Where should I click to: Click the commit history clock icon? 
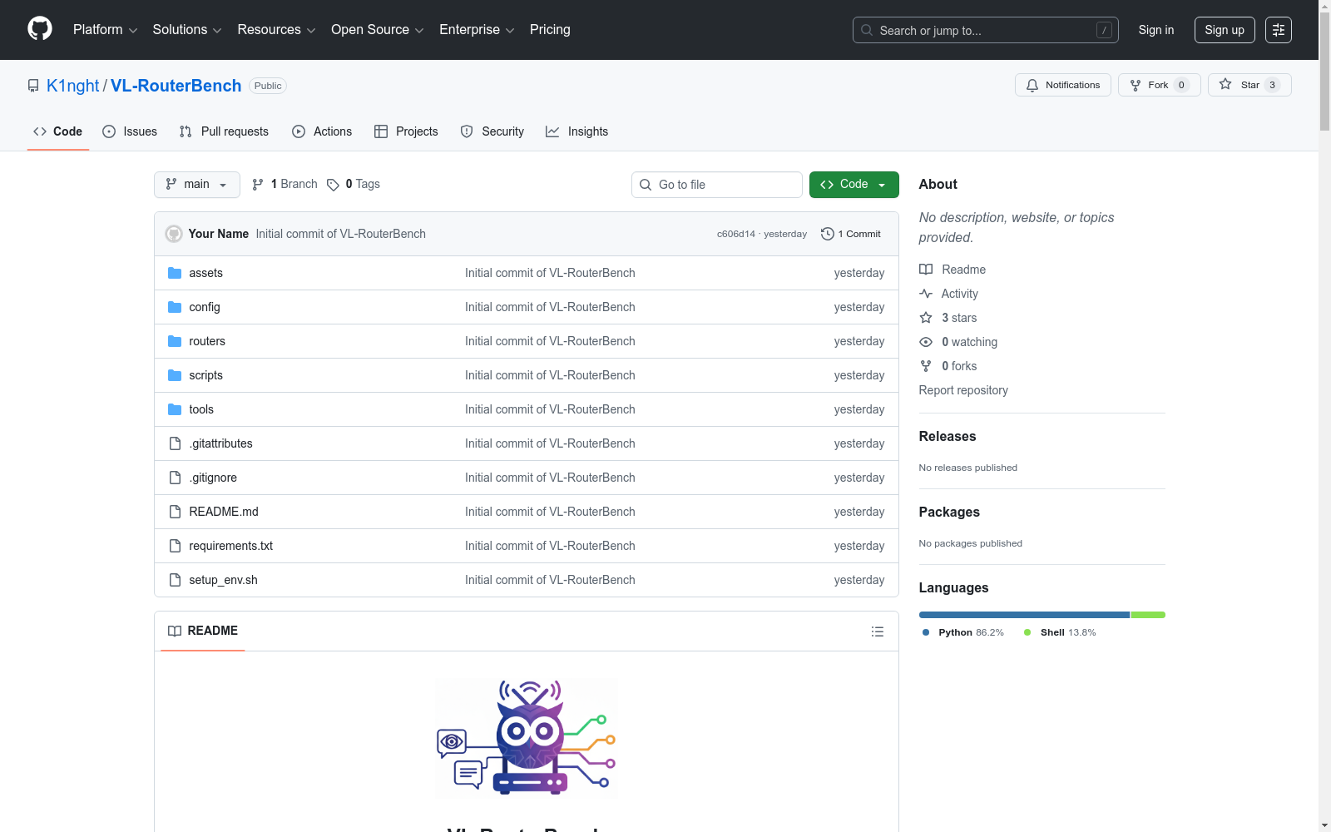[827, 234]
